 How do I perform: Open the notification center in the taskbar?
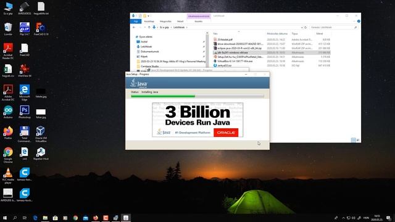coord(388,218)
